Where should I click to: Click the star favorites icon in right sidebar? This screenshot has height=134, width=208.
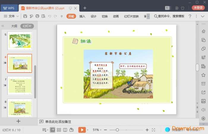pyautogui.click(x=203, y=75)
